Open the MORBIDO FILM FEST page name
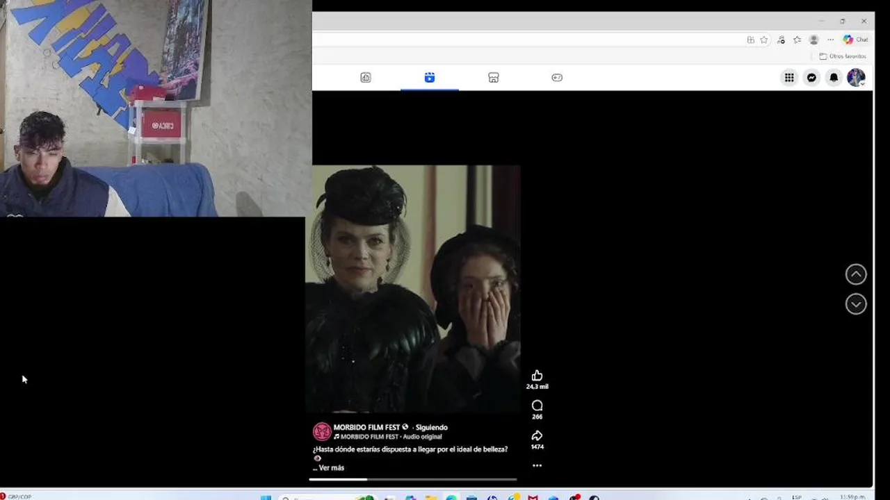 coord(366,427)
